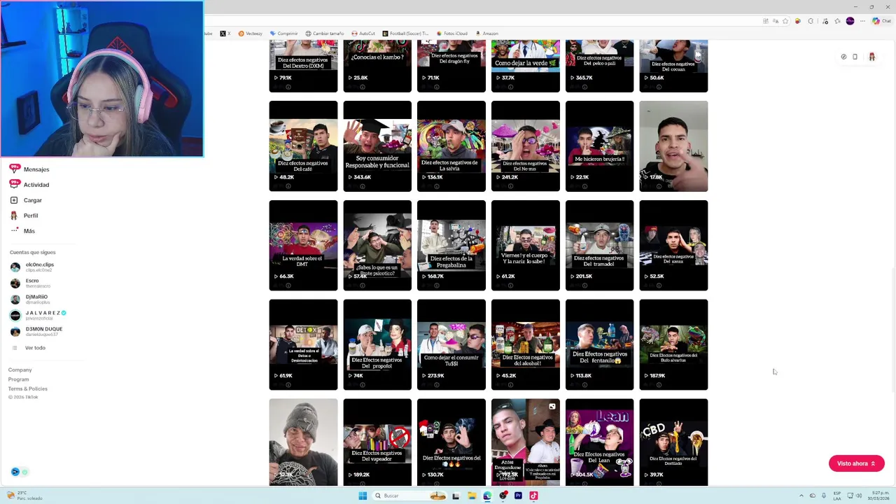Open Fotos iCloud bookmark
Viewport: 896px width, 504px height.
click(451, 33)
